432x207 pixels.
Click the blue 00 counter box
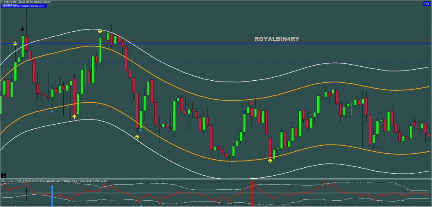point(427,3)
